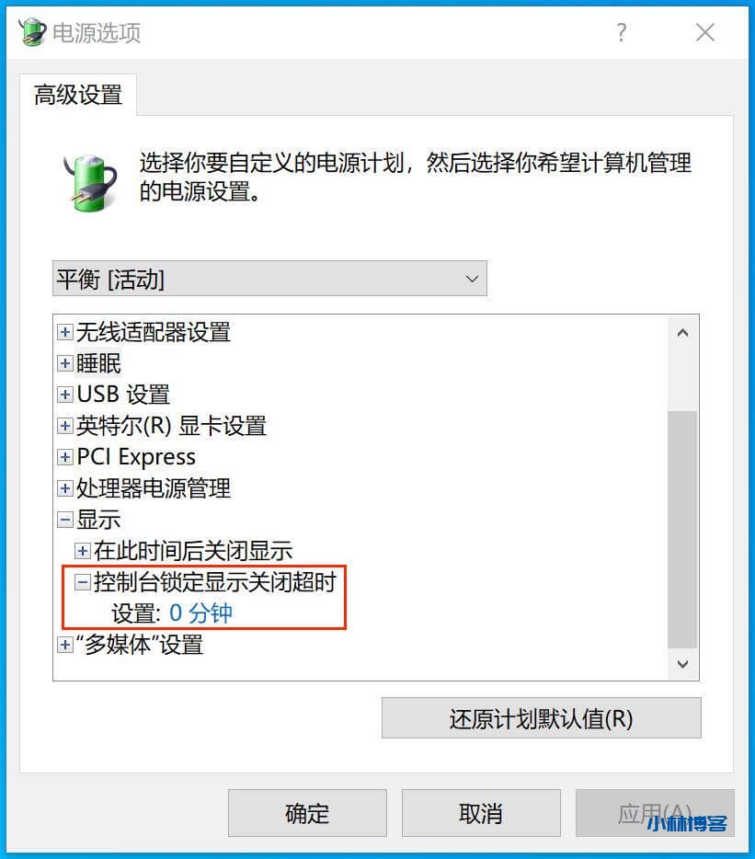Screen dimensions: 755x859
Task: Click the 0 分钟 setting value
Action: pyautogui.click(x=200, y=613)
